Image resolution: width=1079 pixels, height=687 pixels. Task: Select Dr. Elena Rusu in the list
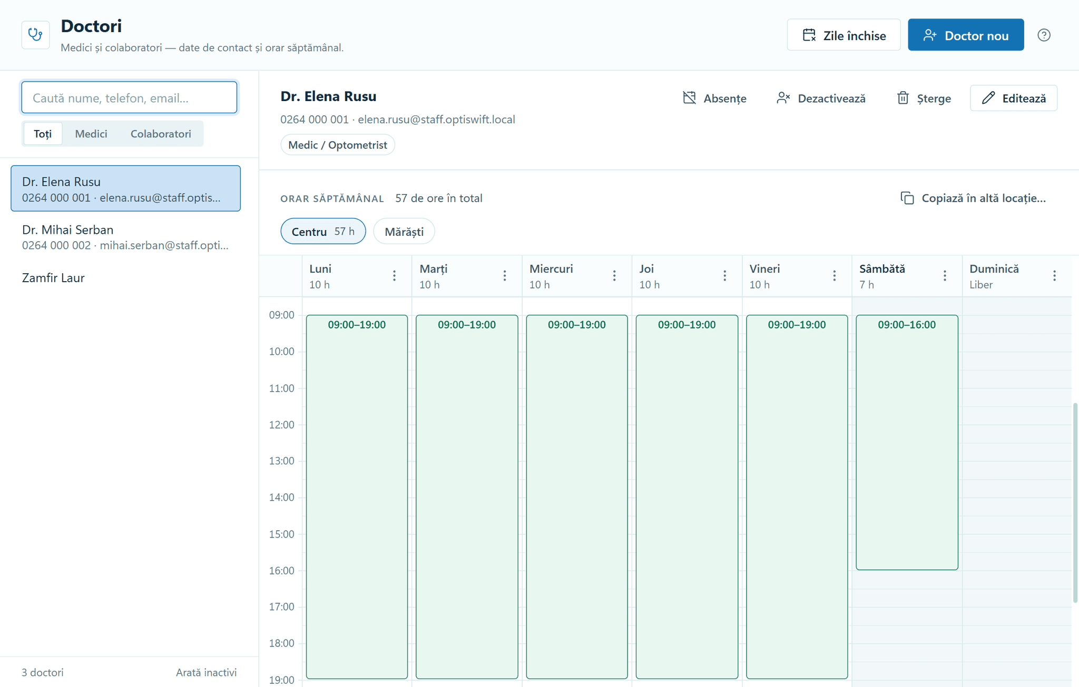(125, 188)
